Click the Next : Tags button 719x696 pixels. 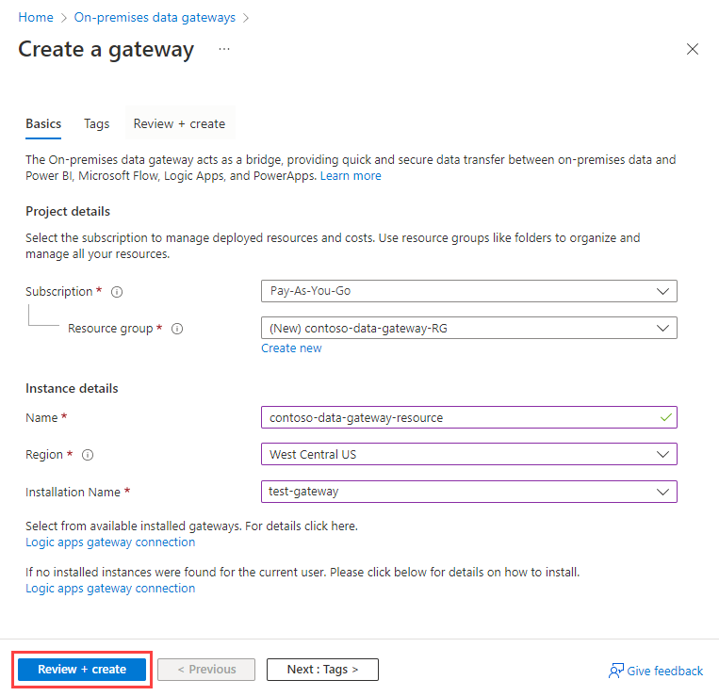pyautogui.click(x=322, y=670)
